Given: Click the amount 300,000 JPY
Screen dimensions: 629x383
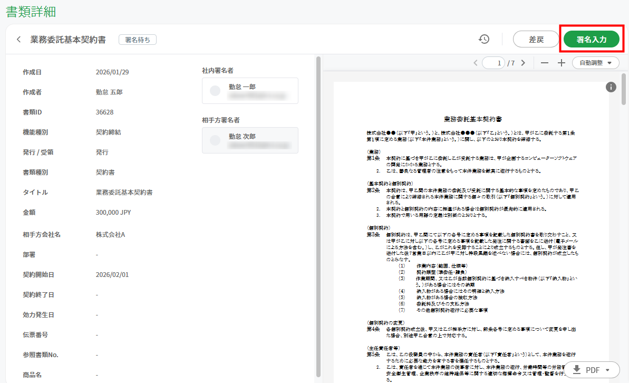Looking at the screenshot, I should [113, 213].
